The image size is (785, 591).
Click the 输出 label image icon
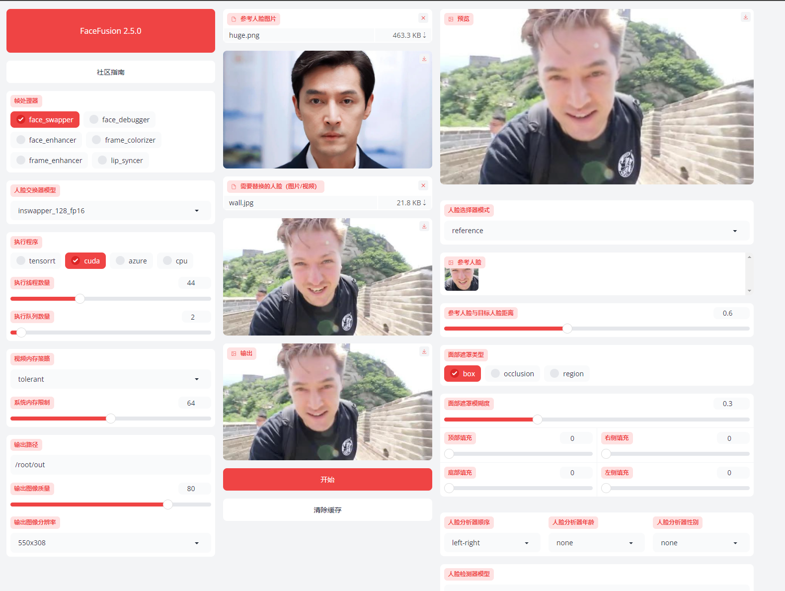[234, 353]
